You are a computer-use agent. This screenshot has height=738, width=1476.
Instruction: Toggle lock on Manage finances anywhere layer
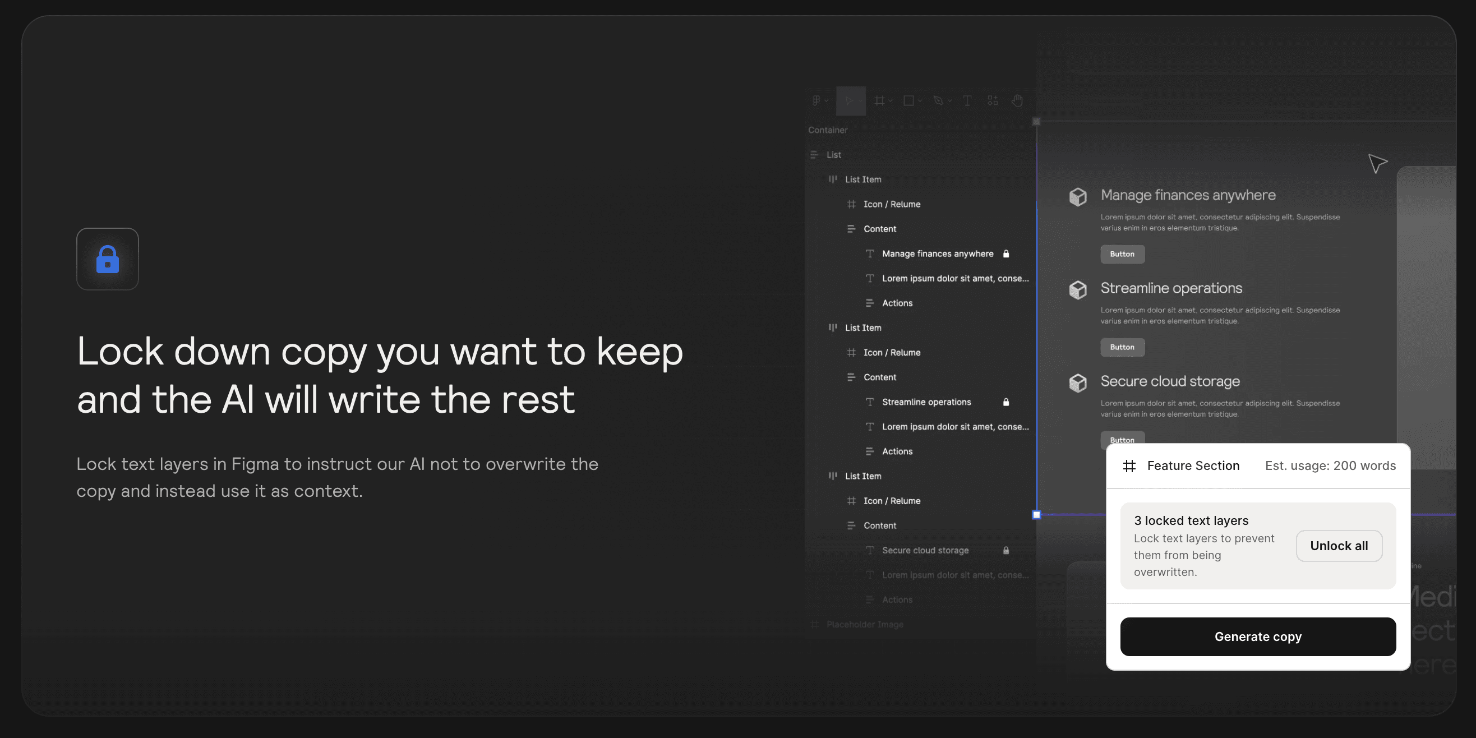pyautogui.click(x=1006, y=253)
